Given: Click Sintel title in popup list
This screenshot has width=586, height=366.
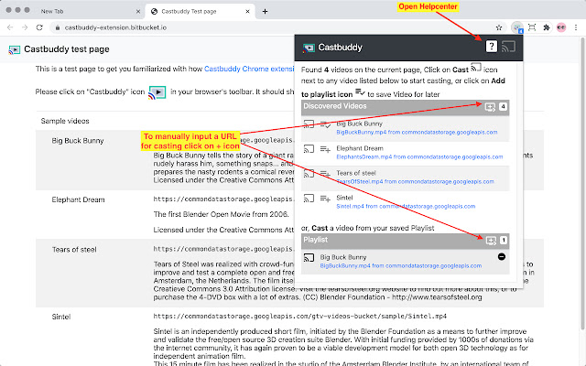Looking at the screenshot, I should 344,198.
